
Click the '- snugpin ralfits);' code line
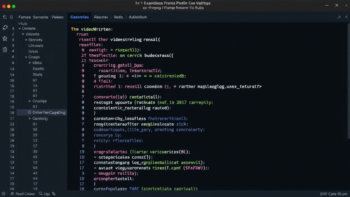116,173
